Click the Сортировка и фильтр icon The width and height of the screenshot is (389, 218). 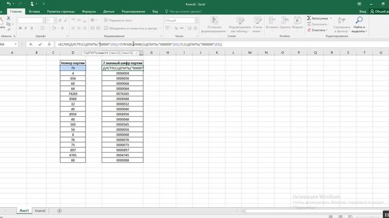coord(342,25)
